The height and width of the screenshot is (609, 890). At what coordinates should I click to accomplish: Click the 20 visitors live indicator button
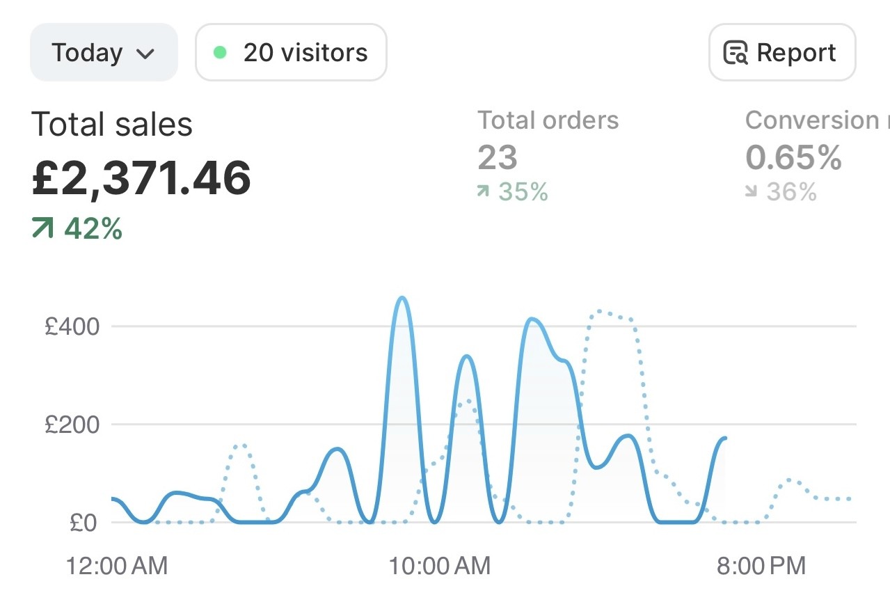[291, 53]
